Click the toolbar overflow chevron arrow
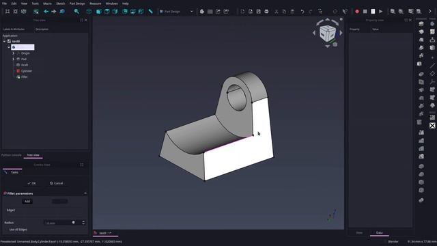This screenshot has height=246, width=437. [429, 12]
